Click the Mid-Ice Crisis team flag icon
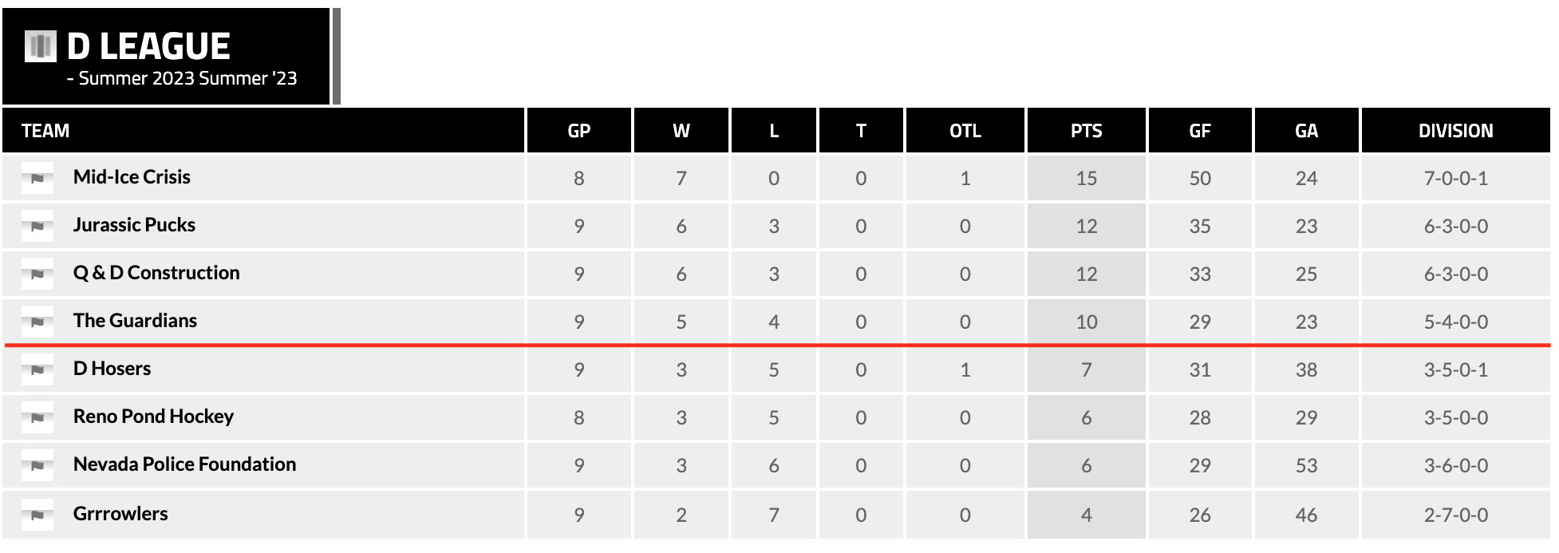Viewport: 1559px width, 553px height. 37,178
